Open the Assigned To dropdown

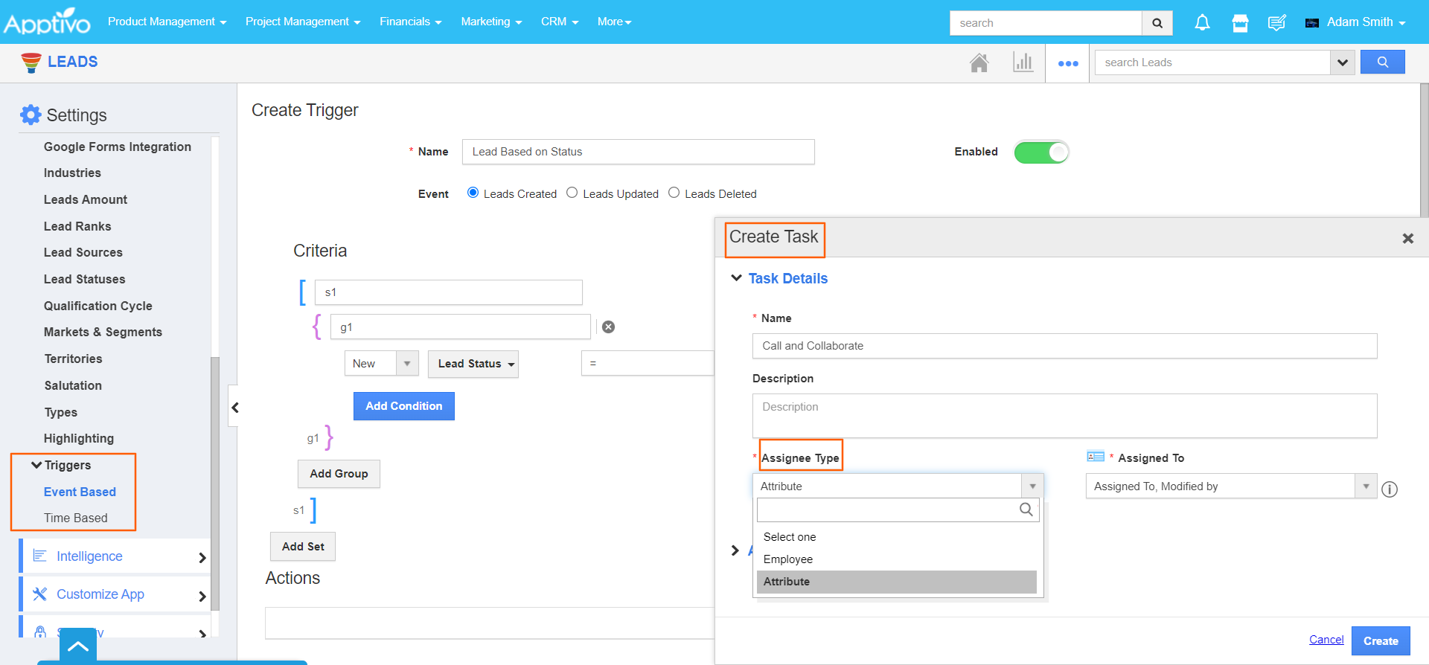[x=1230, y=486]
